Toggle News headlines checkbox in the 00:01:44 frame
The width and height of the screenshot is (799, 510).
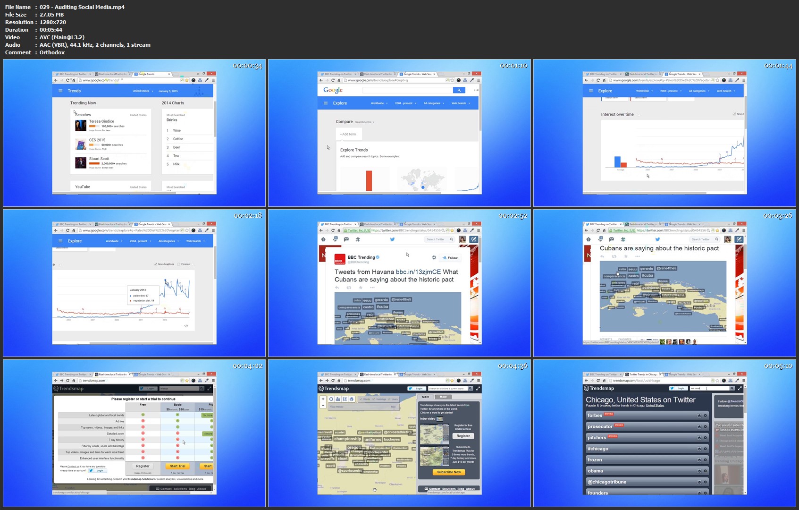click(734, 114)
